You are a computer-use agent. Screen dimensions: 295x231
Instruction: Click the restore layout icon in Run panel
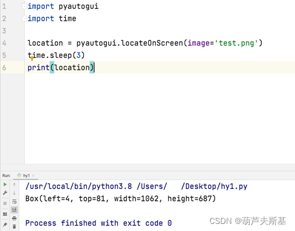(x=5, y=214)
